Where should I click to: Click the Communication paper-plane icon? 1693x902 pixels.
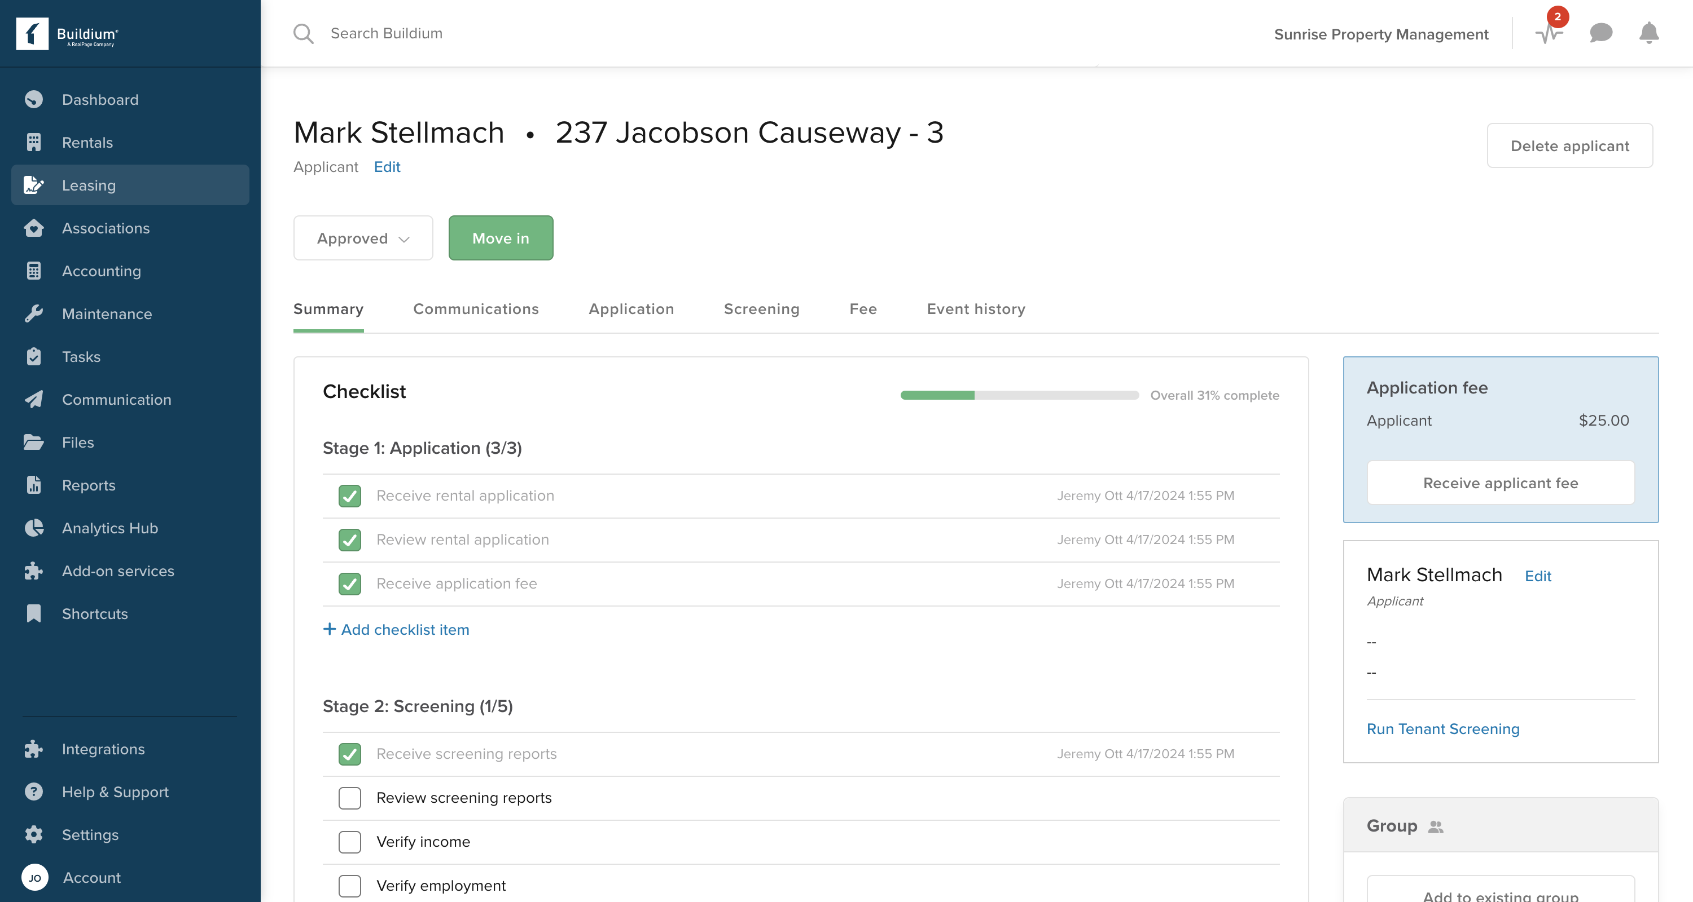tap(33, 399)
